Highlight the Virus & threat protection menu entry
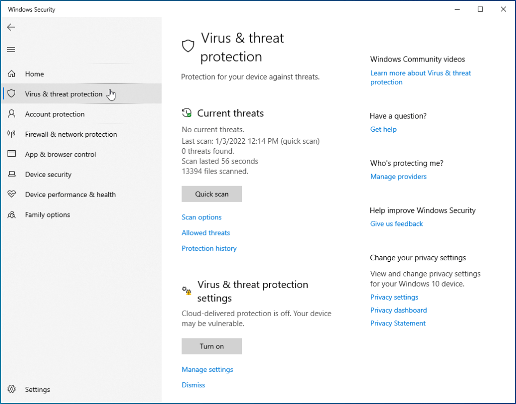This screenshot has width=516, height=404. [63, 94]
